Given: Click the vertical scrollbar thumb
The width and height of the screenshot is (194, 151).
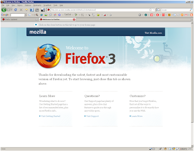Looking at the screenshot, I should click(192, 73).
